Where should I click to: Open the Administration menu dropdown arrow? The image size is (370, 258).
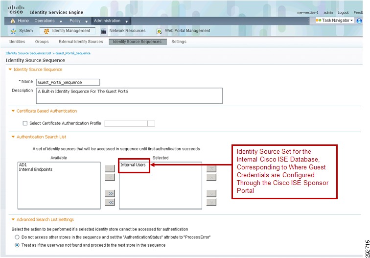point(127,22)
